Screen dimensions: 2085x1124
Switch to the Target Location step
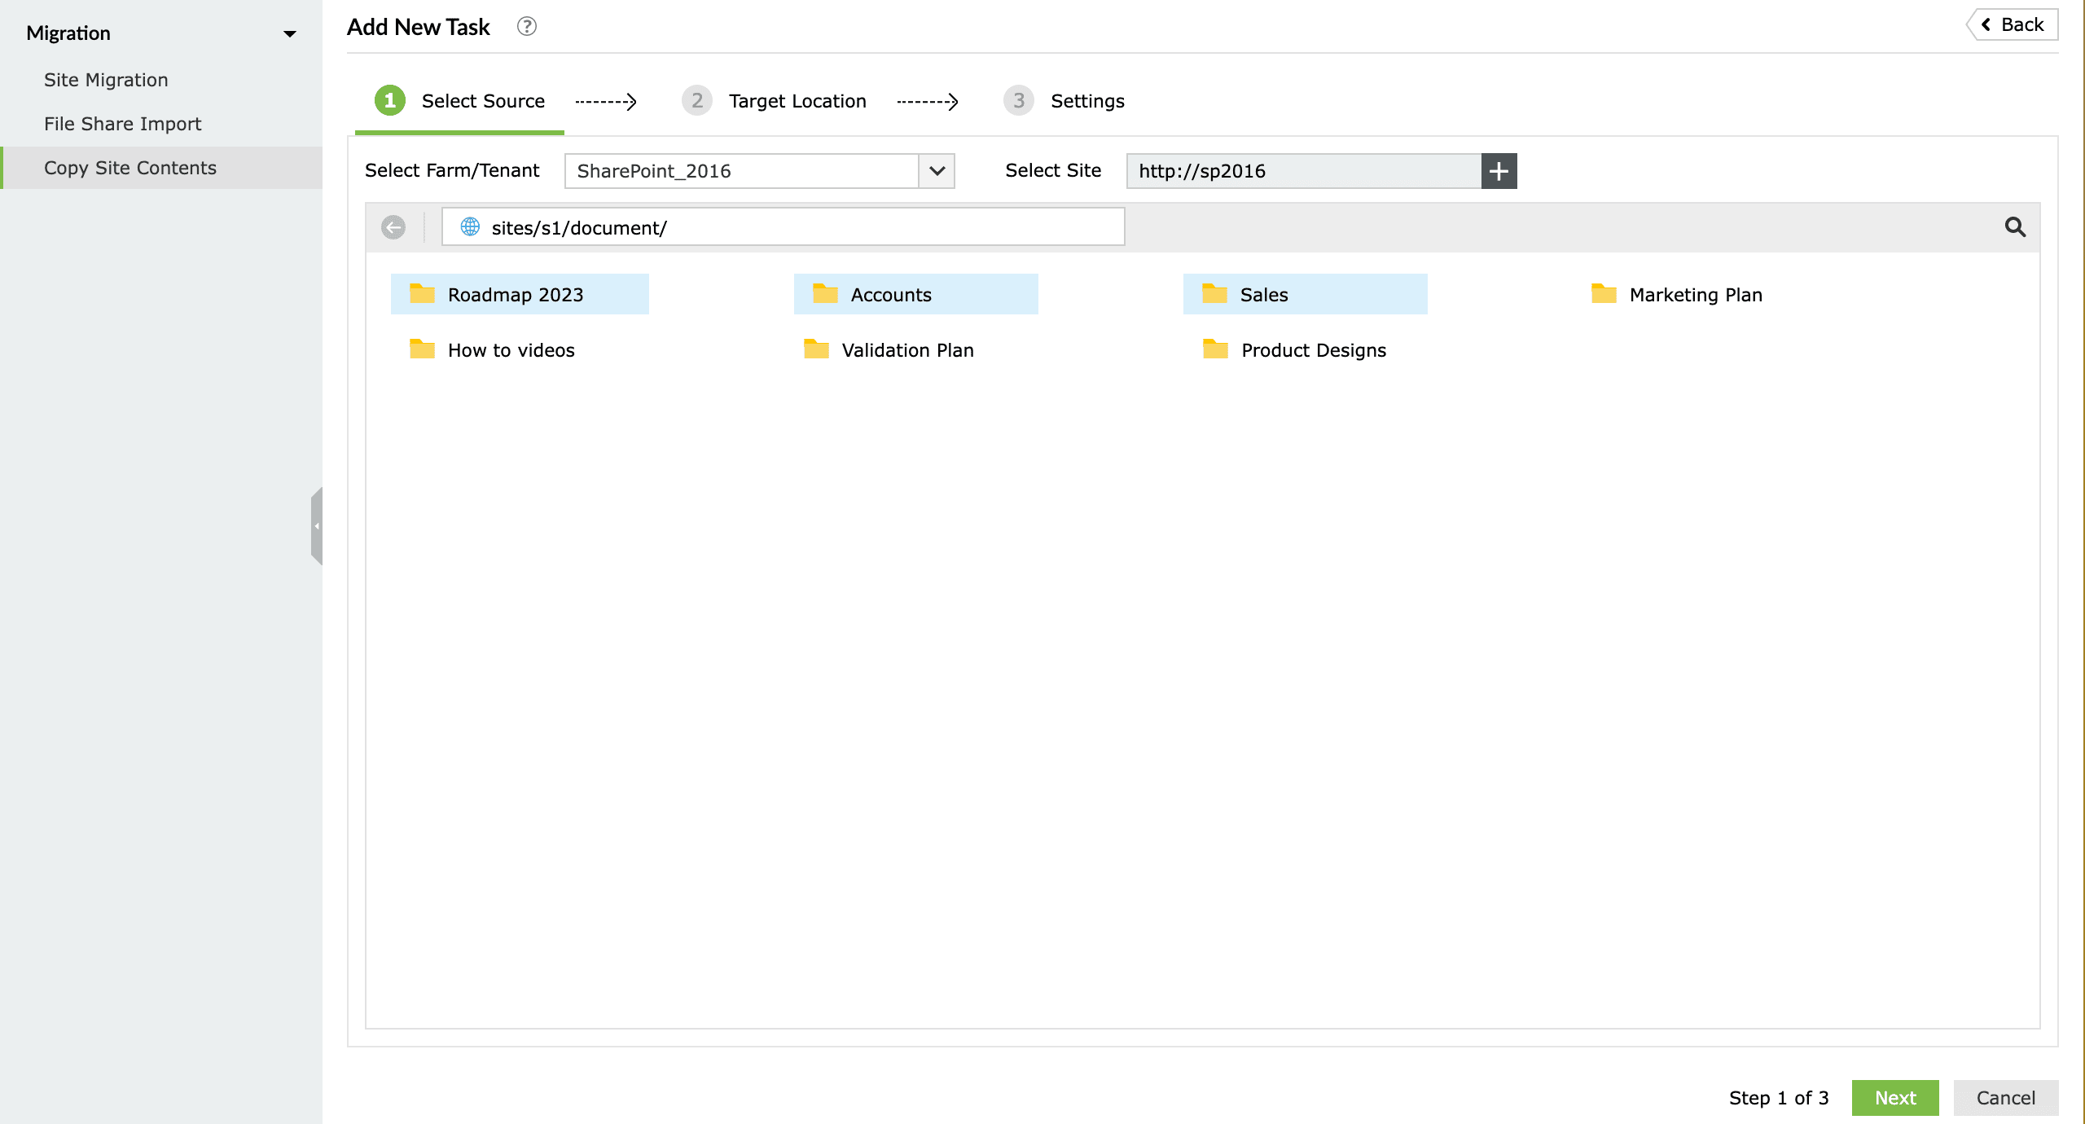pos(796,100)
